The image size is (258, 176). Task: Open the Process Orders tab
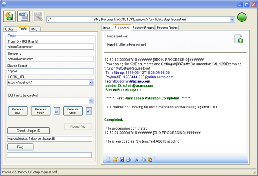tap(167, 28)
